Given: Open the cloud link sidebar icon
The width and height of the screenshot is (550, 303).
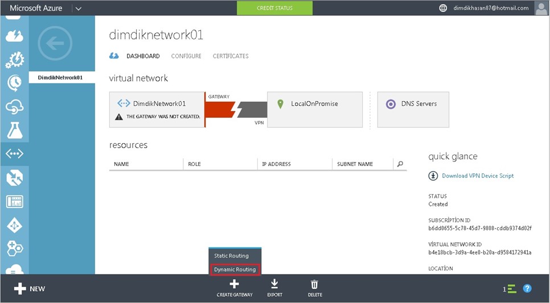Looking at the screenshot, I should tap(14, 107).
